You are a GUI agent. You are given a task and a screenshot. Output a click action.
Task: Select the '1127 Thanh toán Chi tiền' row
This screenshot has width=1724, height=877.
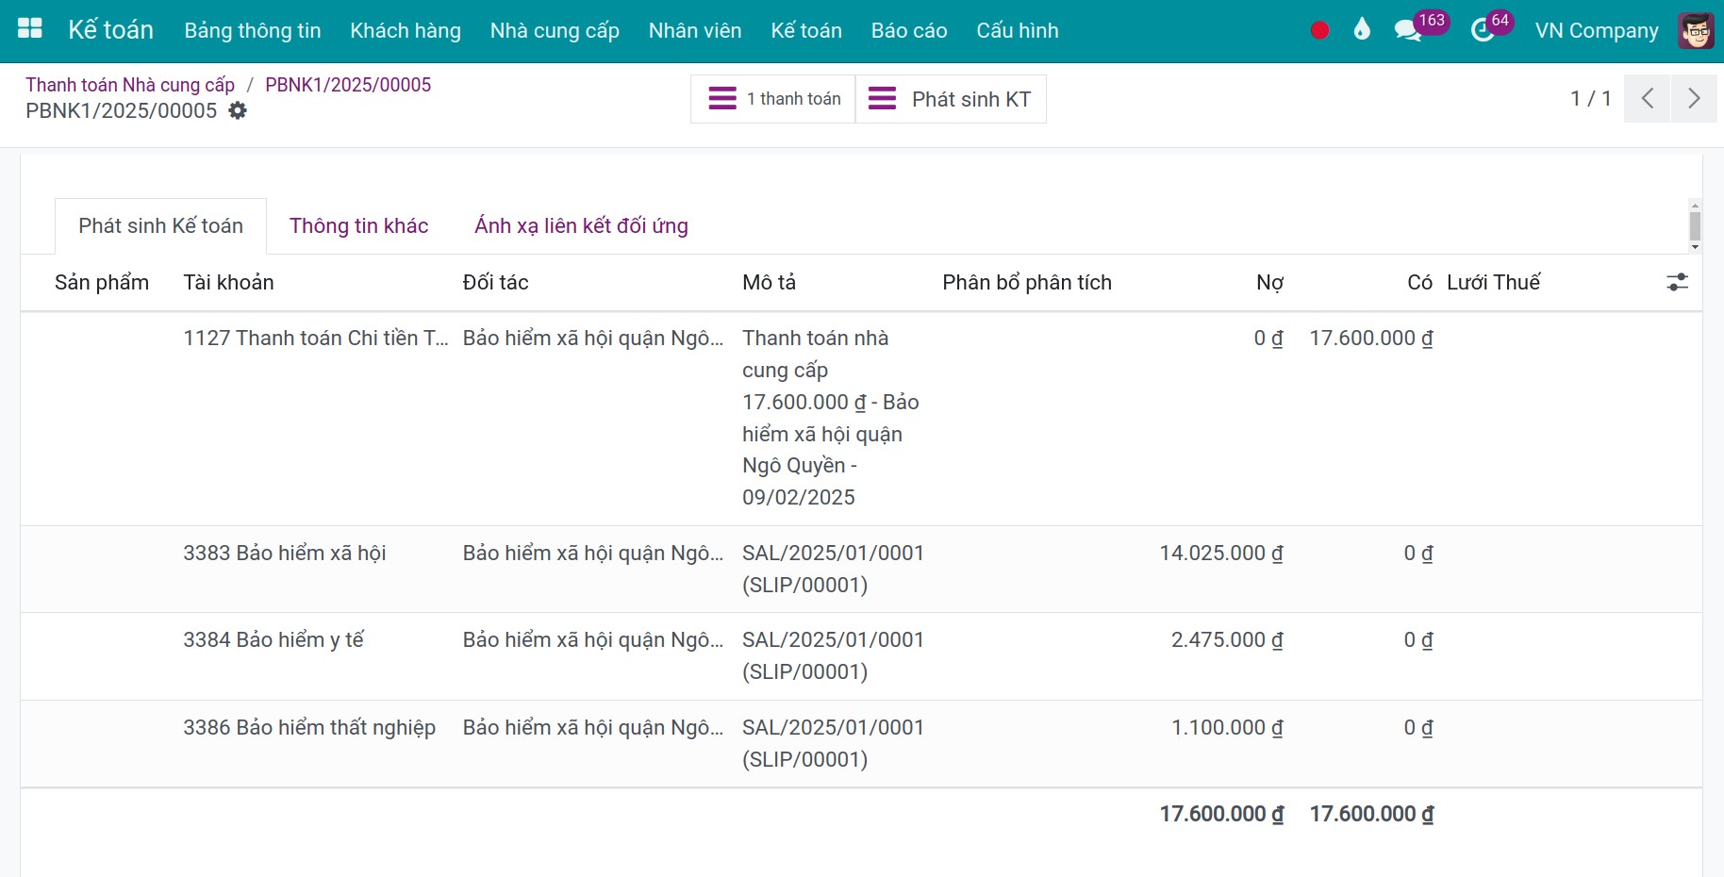861,419
